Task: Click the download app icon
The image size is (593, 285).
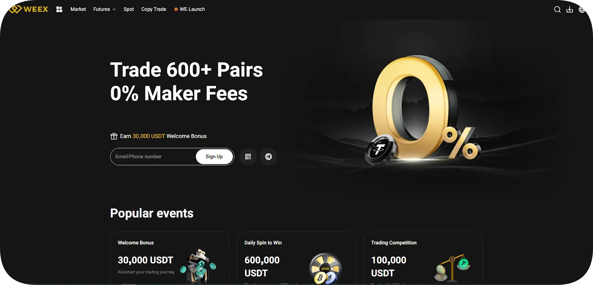Action: (570, 10)
